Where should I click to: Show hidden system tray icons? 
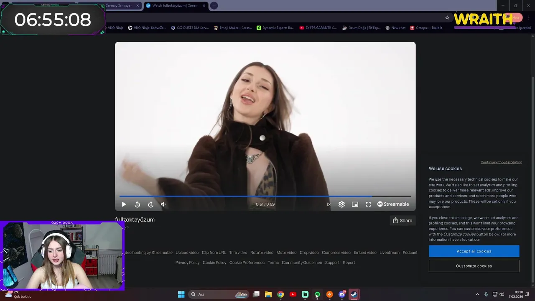(477, 294)
